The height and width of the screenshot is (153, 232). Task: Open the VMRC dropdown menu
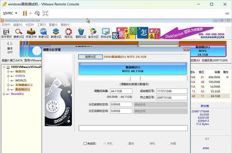(10, 13)
